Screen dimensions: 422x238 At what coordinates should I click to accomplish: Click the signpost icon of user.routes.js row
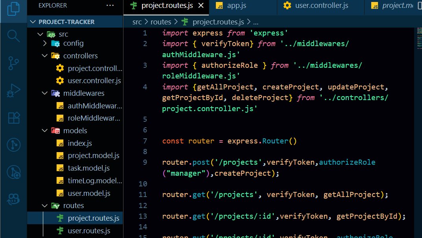60,231
